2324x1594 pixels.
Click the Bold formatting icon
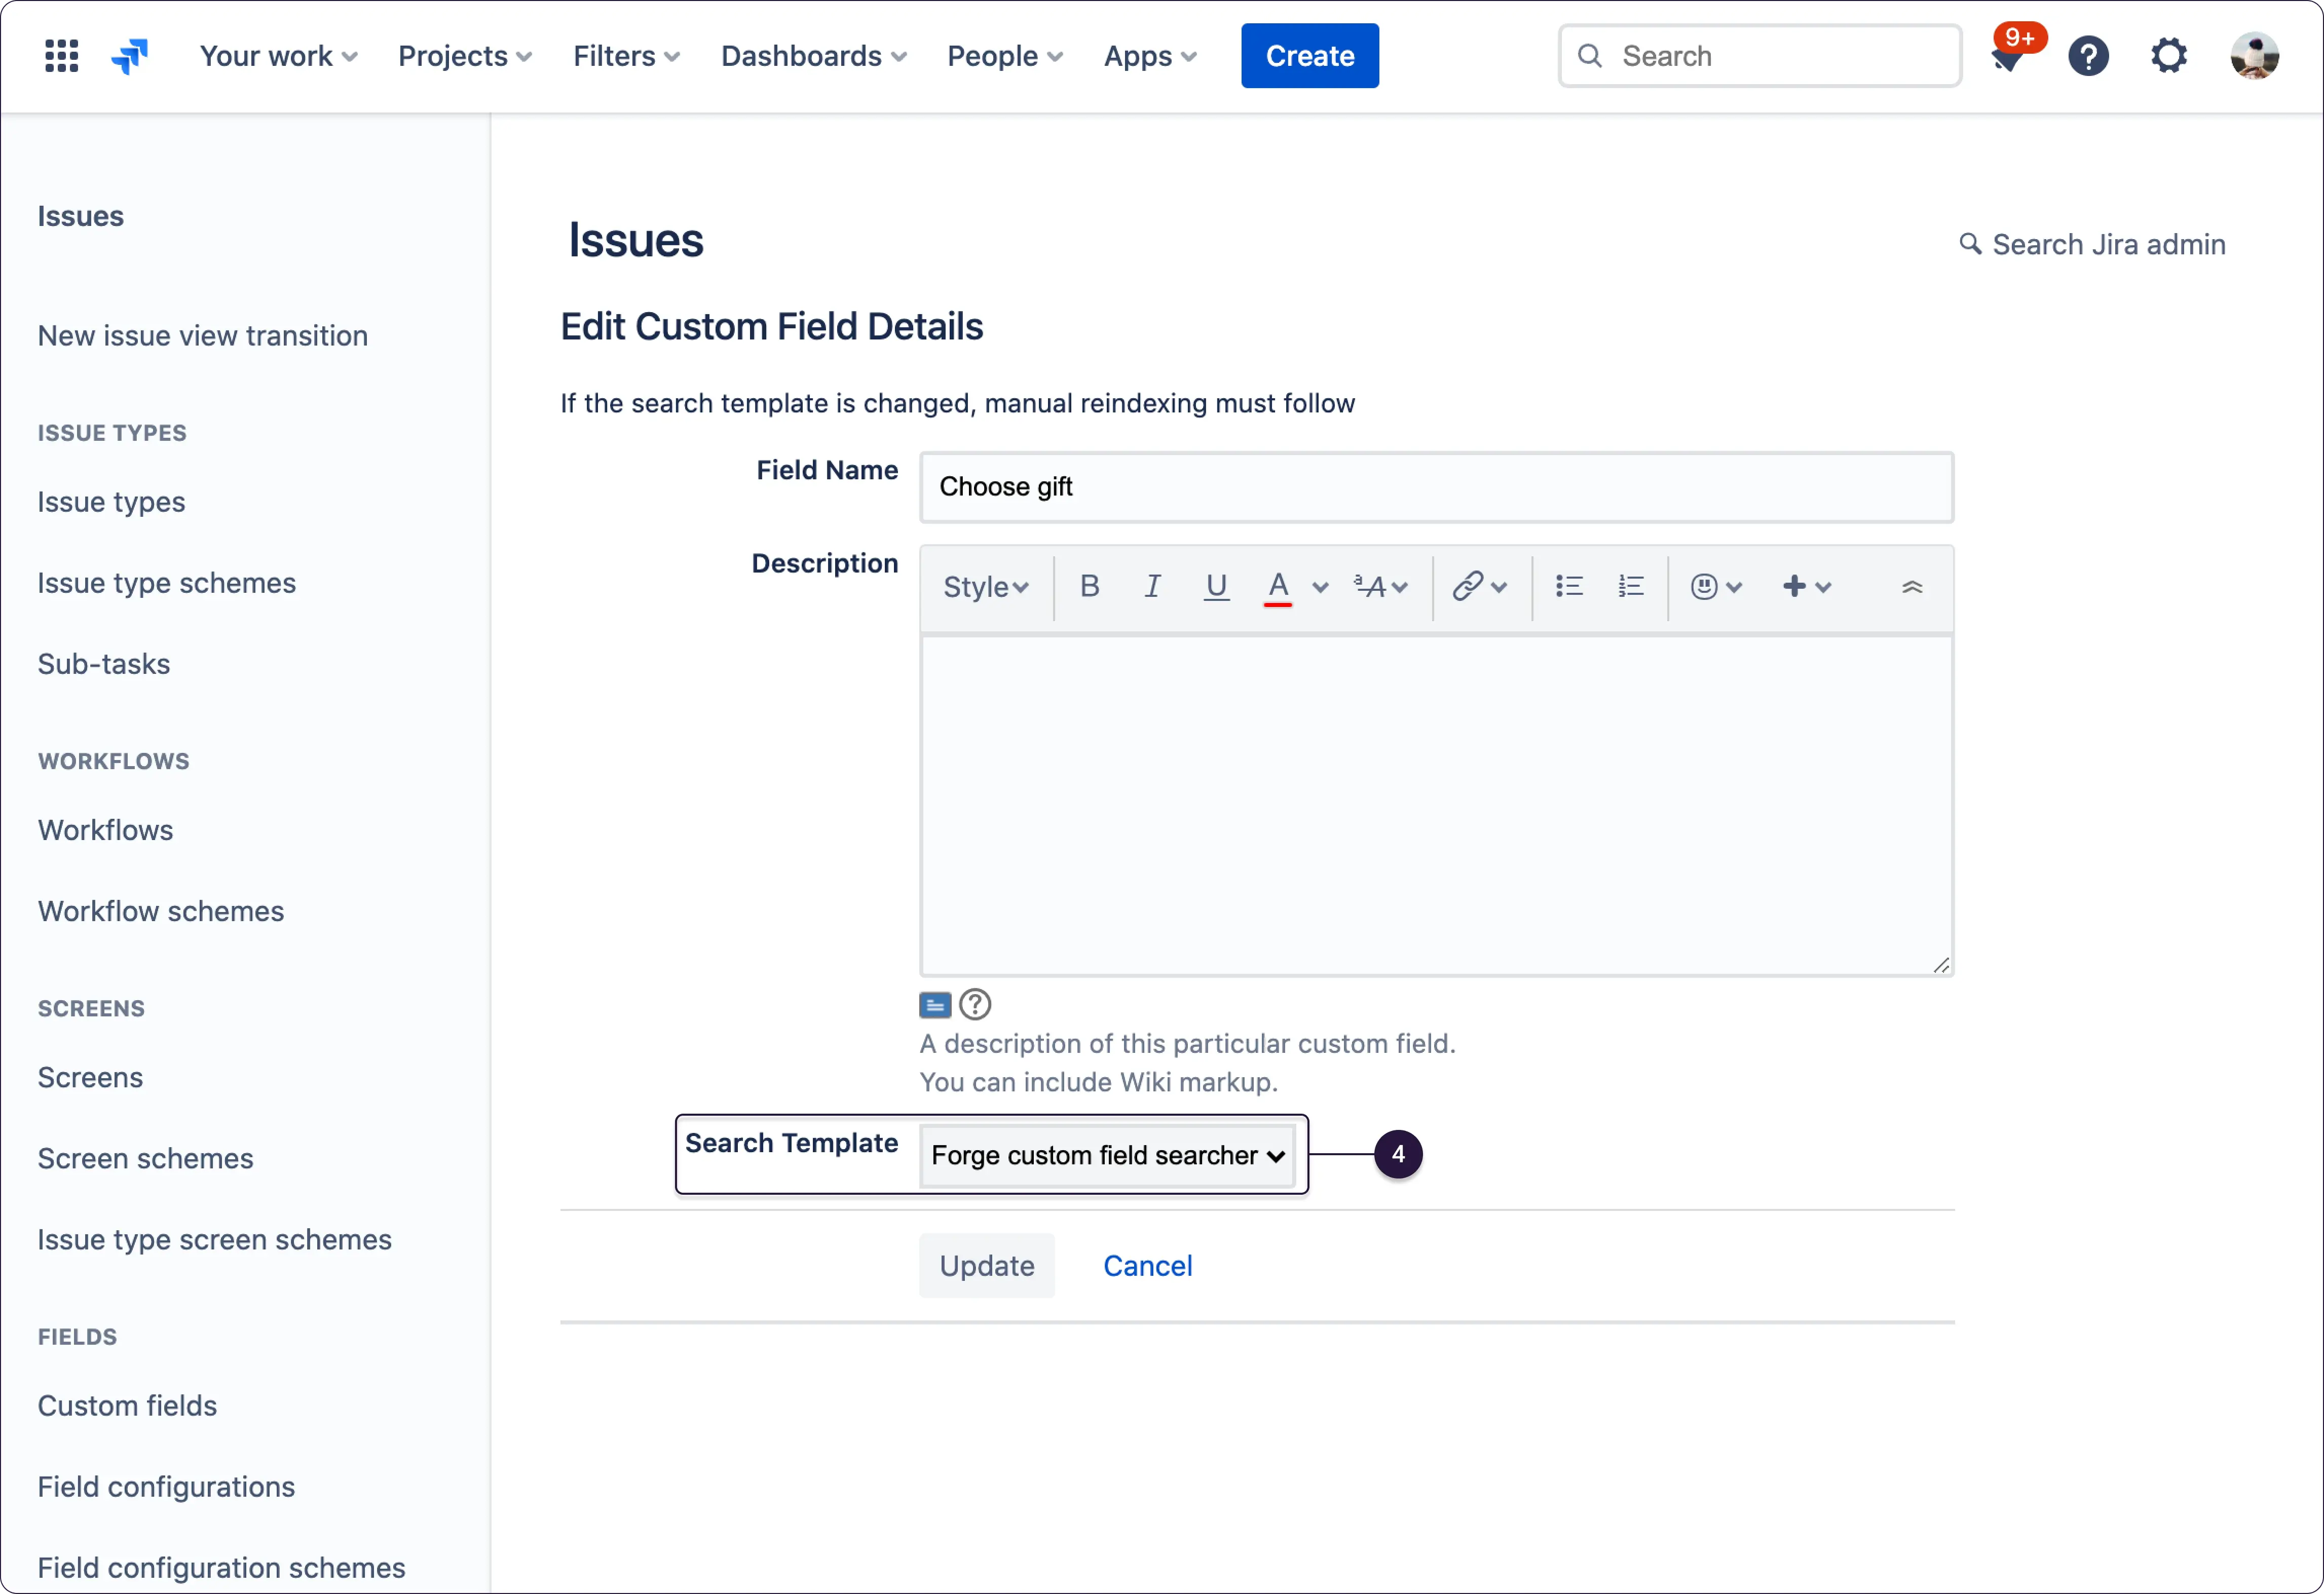(1090, 586)
